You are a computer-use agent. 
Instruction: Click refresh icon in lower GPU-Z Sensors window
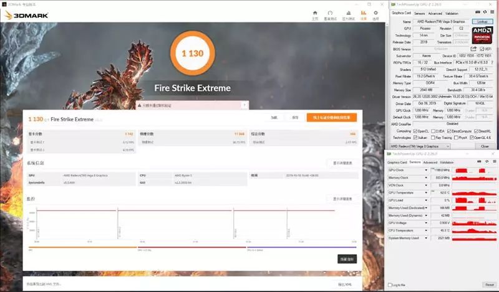click(487, 162)
